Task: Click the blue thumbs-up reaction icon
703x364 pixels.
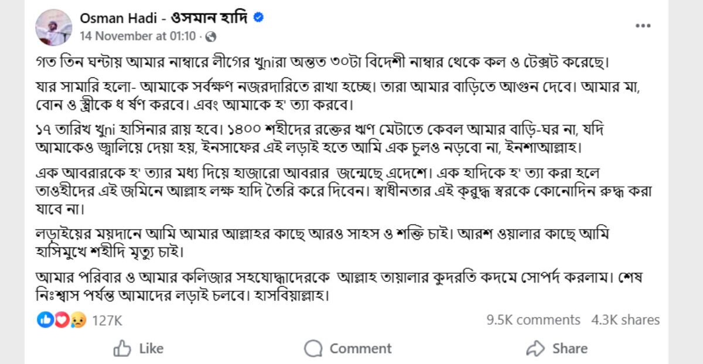Action: [45, 319]
